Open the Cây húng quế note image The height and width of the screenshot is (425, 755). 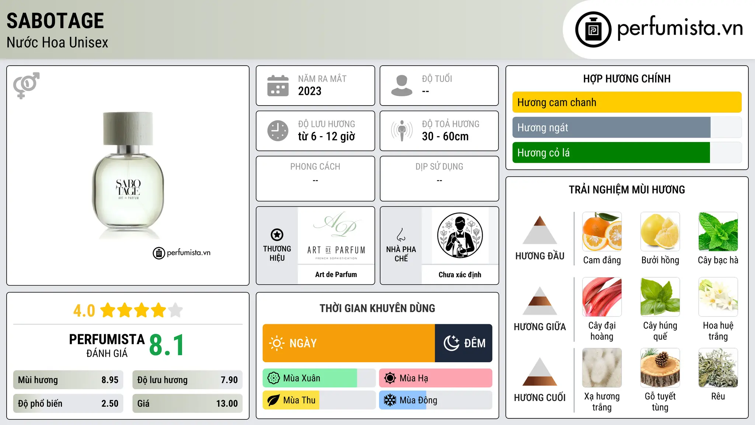click(660, 297)
